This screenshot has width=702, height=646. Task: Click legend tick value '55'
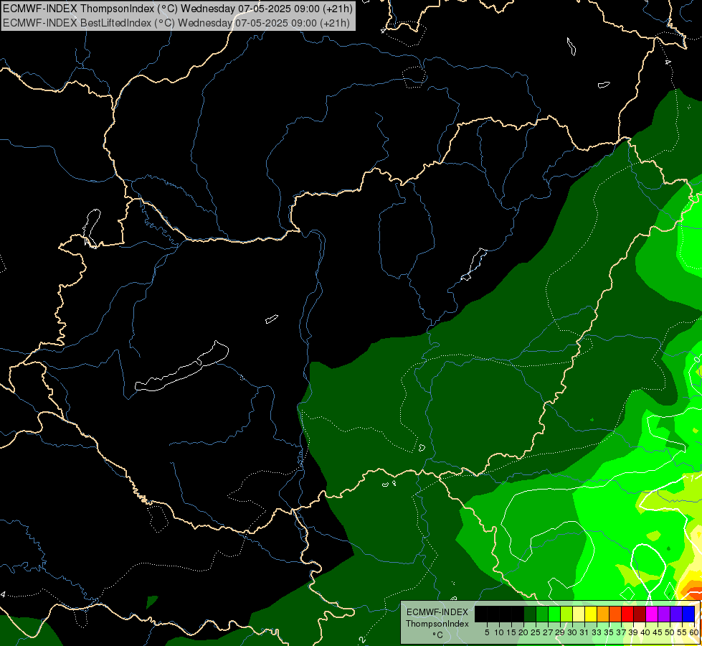682,632
